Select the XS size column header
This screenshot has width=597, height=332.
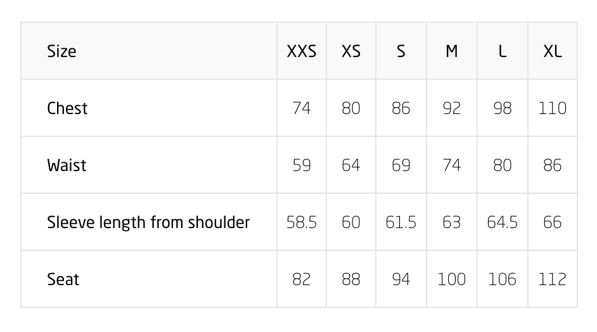(x=351, y=51)
